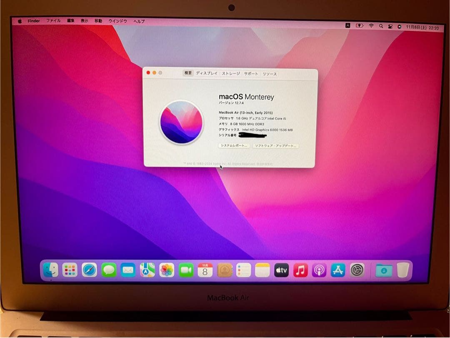Image resolution: width=450 pixels, height=338 pixels.
Task: Open the Calendar app showing date 8
Action: click(x=204, y=270)
